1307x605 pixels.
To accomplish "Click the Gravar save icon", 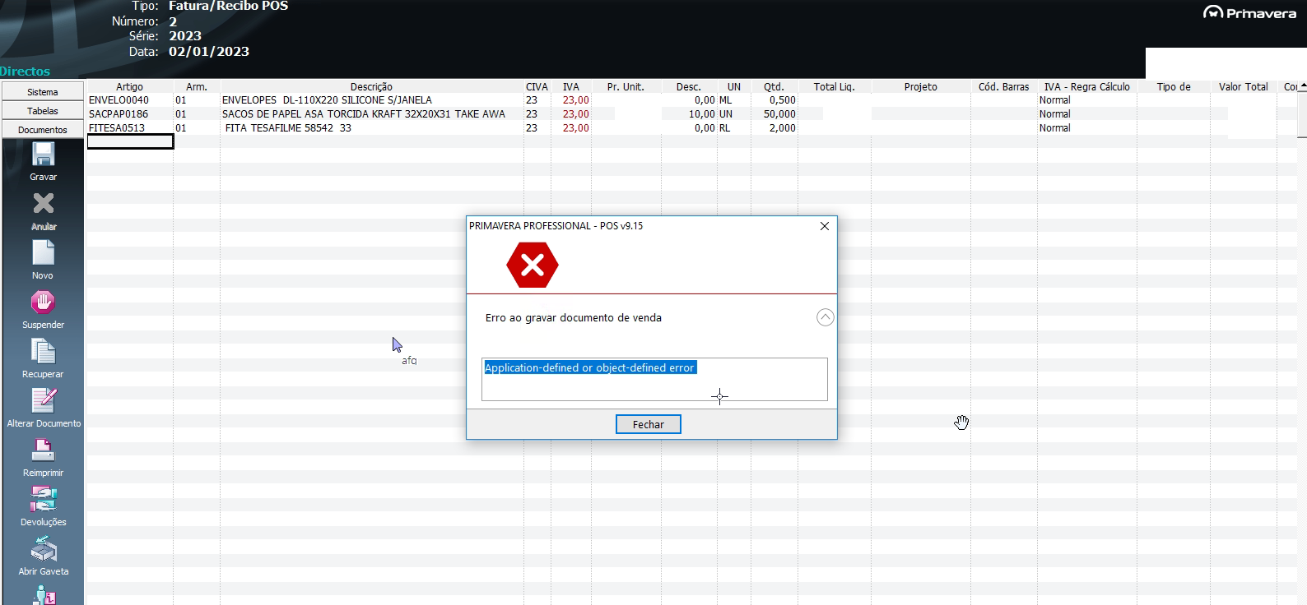I will 43,155.
